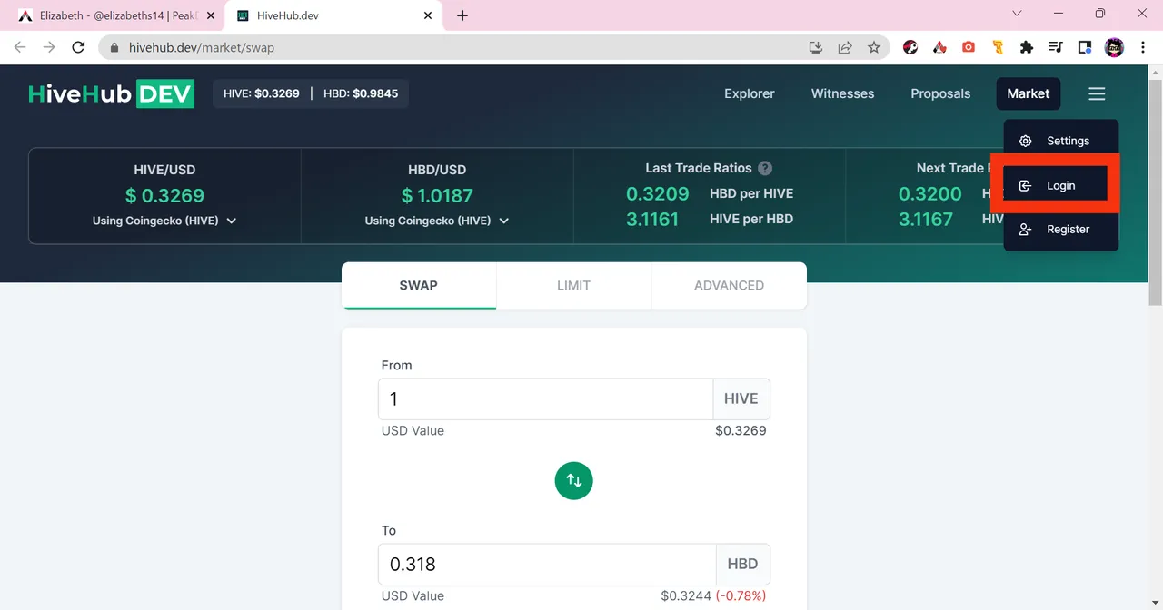1163x610 pixels.
Task: Open the tab search chevron
Action: pyautogui.click(x=1017, y=14)
